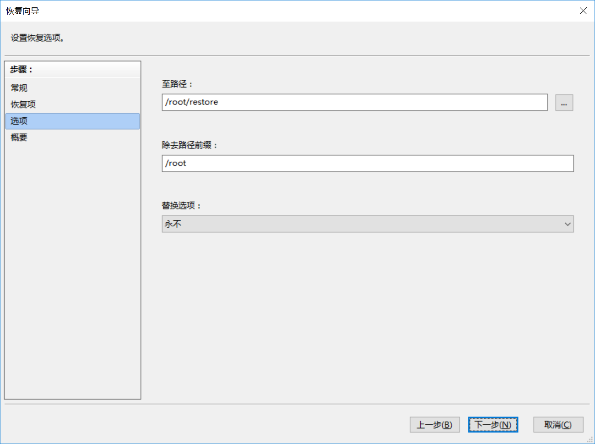This screenshot has height=444, width=595.
Task: Click the 至路径 field containing /root/restore
Action: click(354, 102)
